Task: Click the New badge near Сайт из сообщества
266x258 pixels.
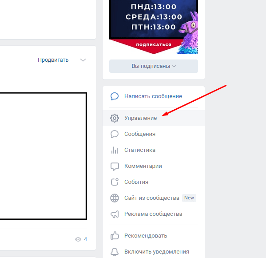Action: point(189,198)
